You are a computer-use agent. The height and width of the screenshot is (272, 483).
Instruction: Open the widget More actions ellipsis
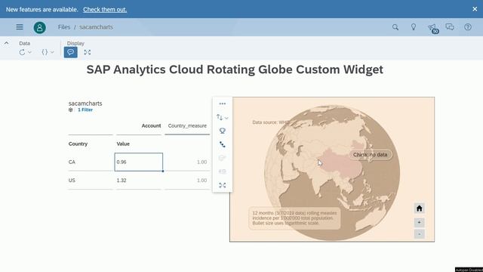tap(223, 104)
